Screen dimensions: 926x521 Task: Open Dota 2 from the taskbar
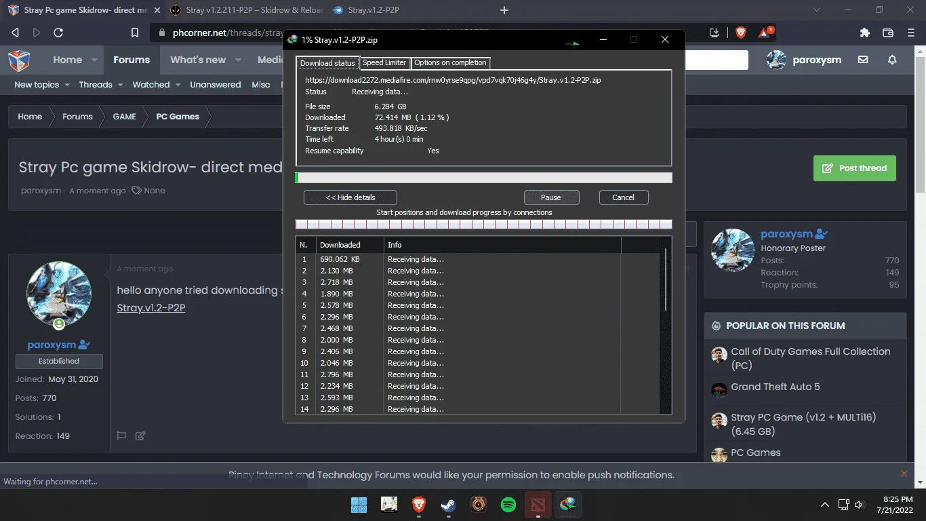pyautogui.click(x=538, y=505)
